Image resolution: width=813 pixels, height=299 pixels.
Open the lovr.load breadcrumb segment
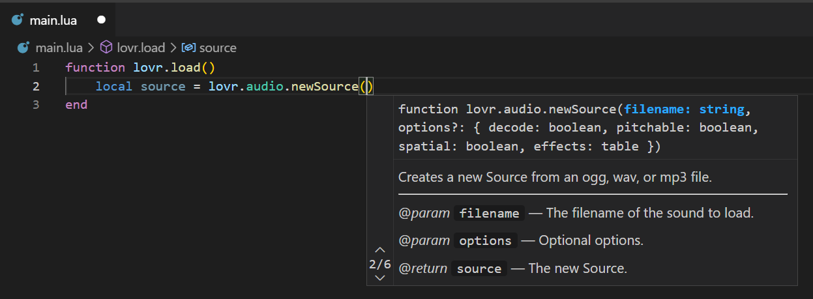point(141,48)
